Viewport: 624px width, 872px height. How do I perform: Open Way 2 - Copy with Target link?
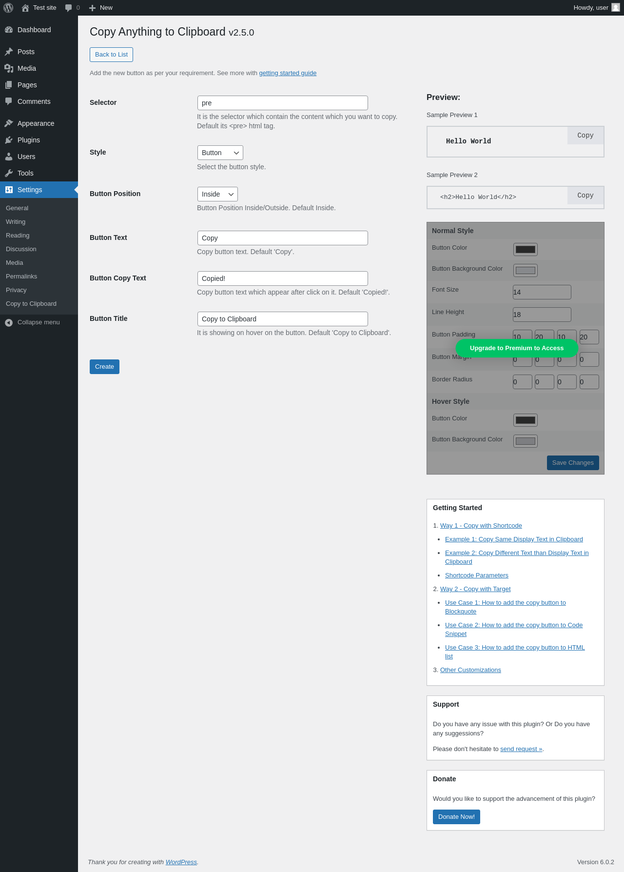[x=475, y=589]
